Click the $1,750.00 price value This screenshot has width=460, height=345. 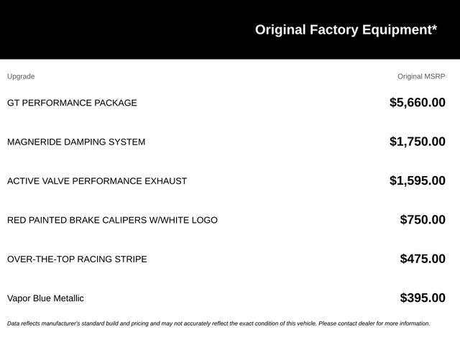point(417,142)
